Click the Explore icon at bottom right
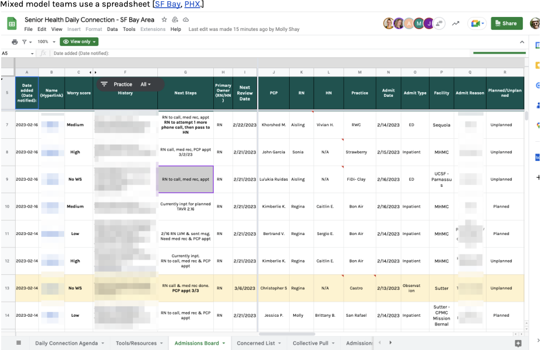The height and width of the screenshot is (350, 542). (x=518, y=344)
